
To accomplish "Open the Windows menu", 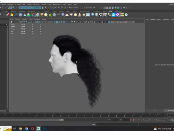I will point(10,4).
